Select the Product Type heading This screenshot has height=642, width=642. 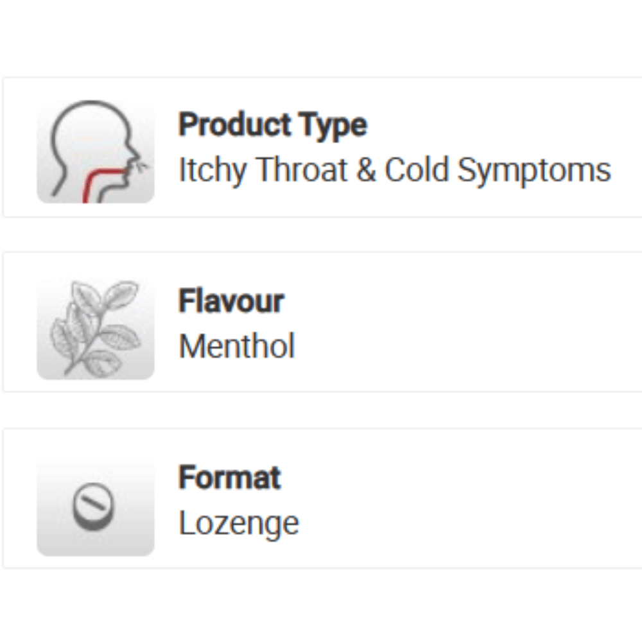272,125
